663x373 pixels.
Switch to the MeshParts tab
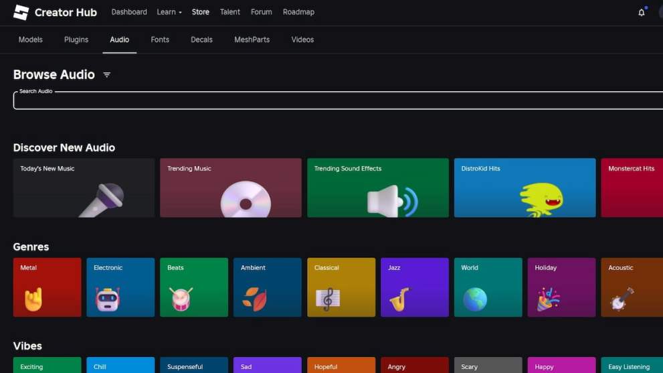[x=252, y=40]
